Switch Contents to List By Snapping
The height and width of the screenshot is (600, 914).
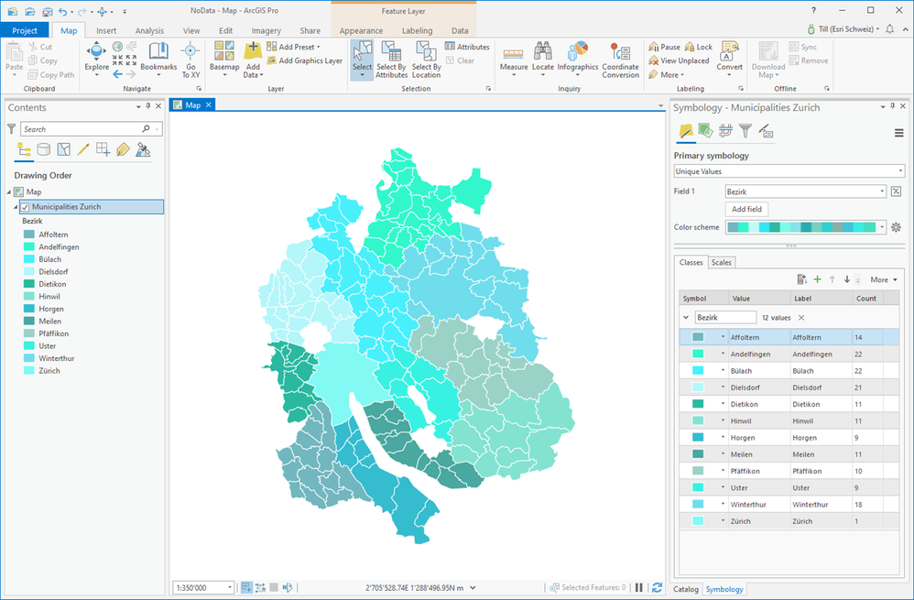(x=103, y=150)
